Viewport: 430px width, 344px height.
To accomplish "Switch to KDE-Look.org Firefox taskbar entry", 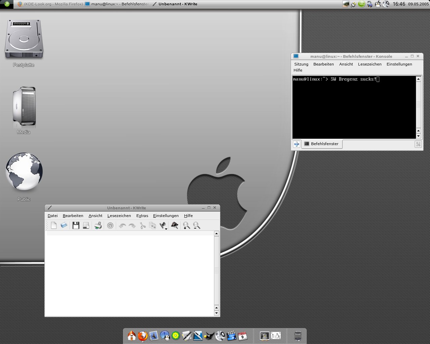I will (x=50, y=4).
